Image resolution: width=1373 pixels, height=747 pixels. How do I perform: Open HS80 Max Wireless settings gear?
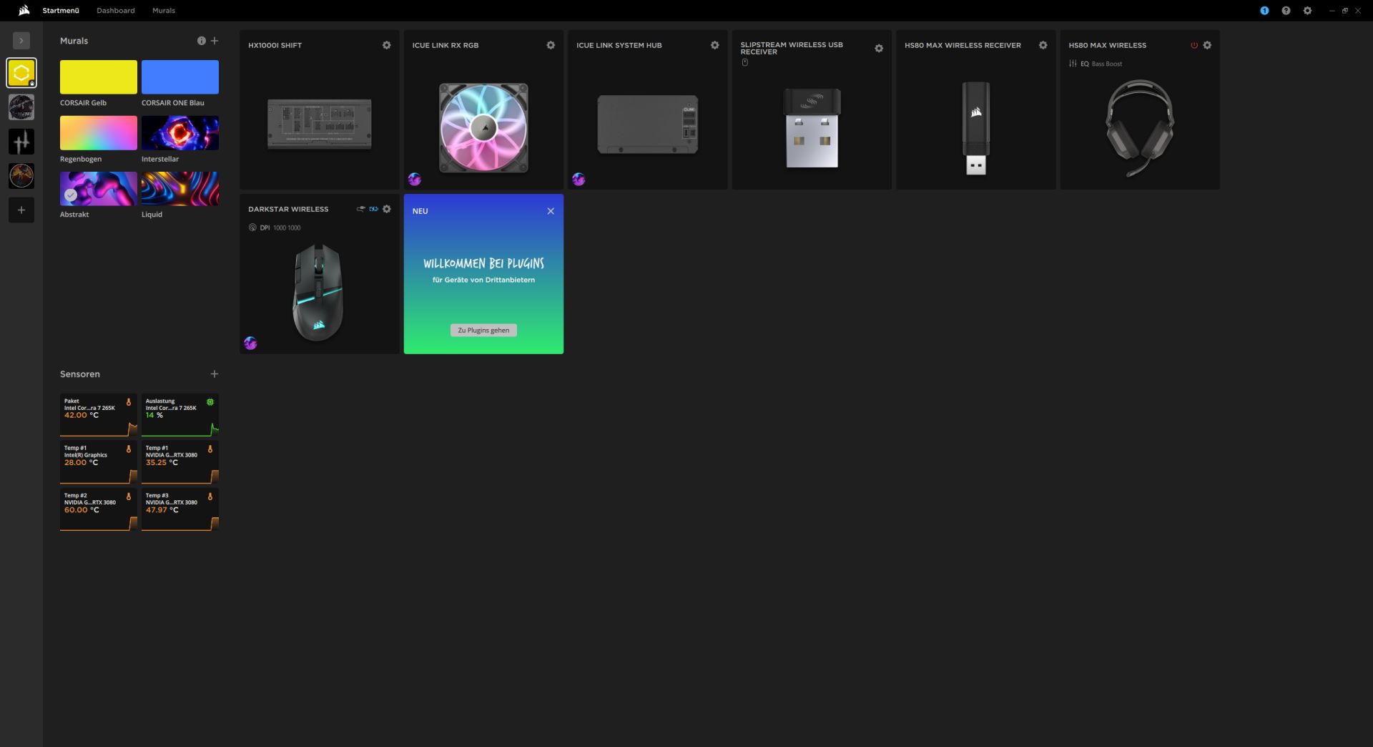tap(1207, 45)
